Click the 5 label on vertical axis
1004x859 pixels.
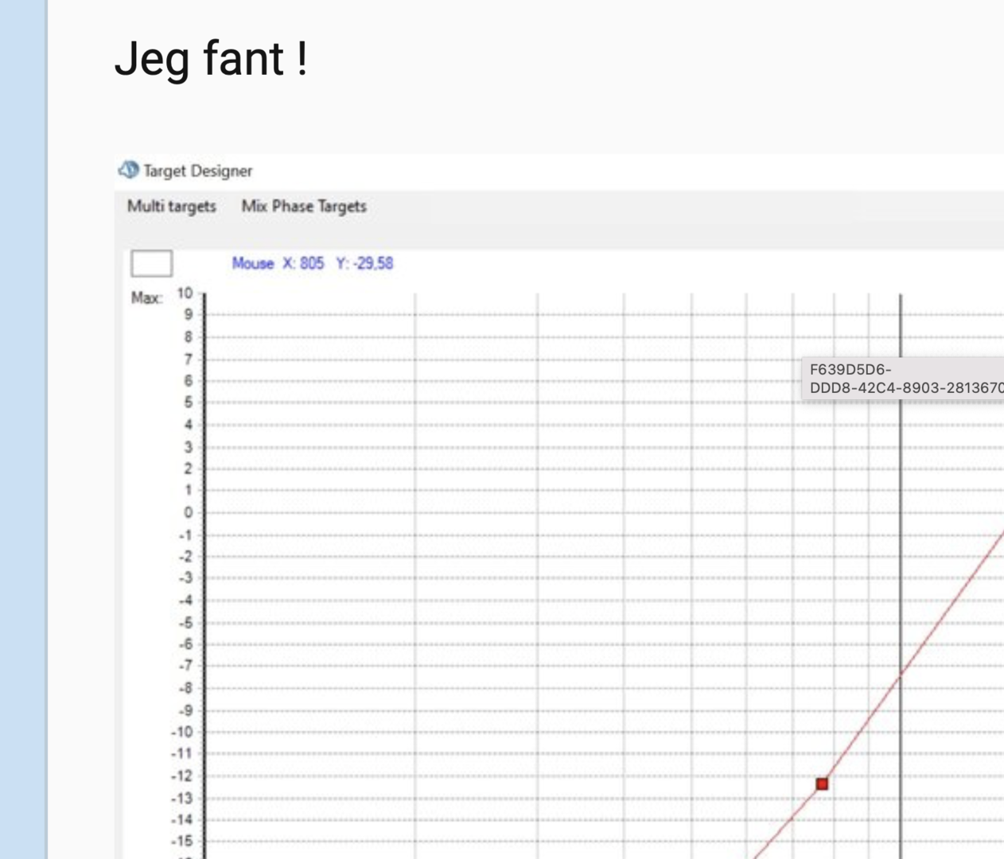(189, 402)
